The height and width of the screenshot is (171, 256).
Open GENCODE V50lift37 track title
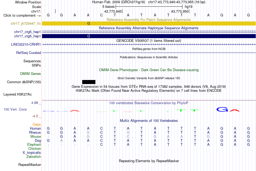(148, 41)
